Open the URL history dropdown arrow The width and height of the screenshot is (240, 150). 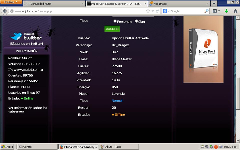[153, 11]
